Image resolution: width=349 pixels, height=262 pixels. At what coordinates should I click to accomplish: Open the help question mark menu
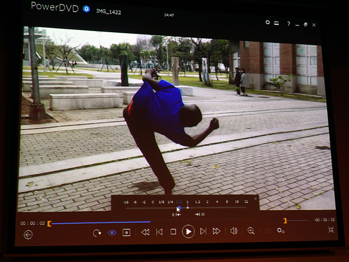(288, 24)
